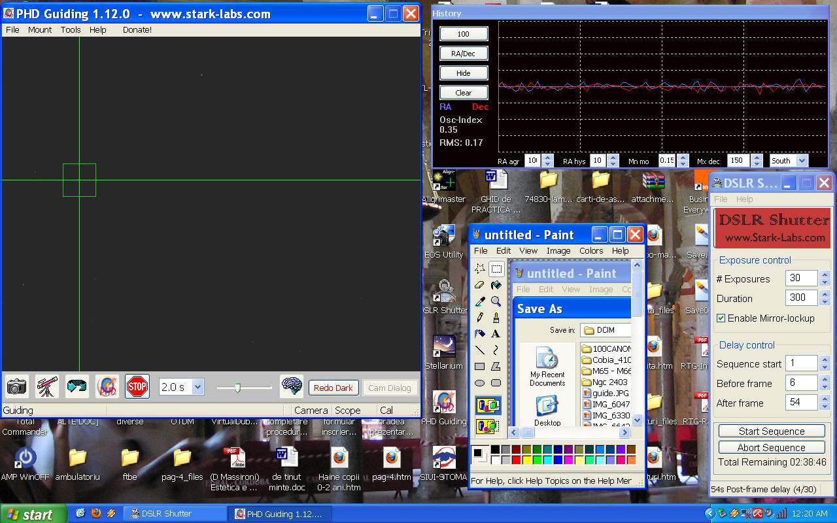Pick the yellow color swatch in Paint palette
The height and width of the screenshot is (523, 837).
526,460
